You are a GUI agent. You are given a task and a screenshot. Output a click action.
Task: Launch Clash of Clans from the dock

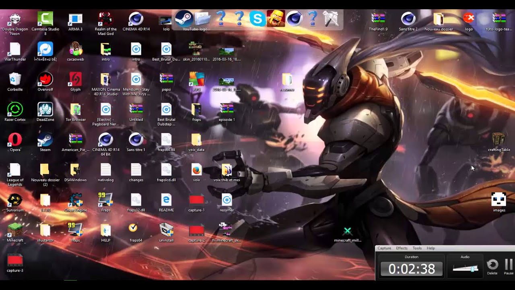click(276, 19)
